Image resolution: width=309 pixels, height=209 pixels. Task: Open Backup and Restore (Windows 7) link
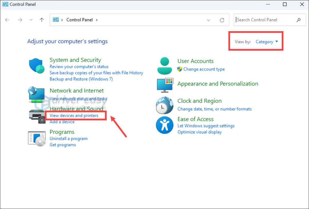pos(81,79)
